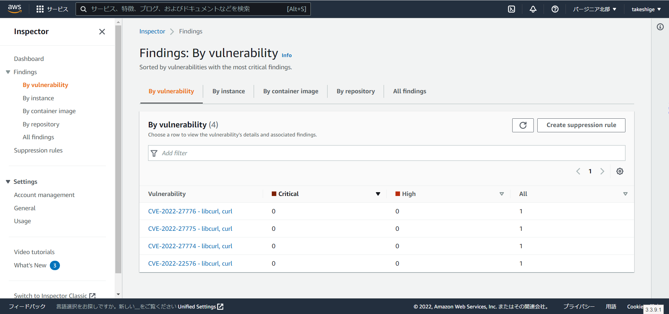Select By instance in side navigation
The height and width of the screenshot is (314, 669).
pos(38,98)
